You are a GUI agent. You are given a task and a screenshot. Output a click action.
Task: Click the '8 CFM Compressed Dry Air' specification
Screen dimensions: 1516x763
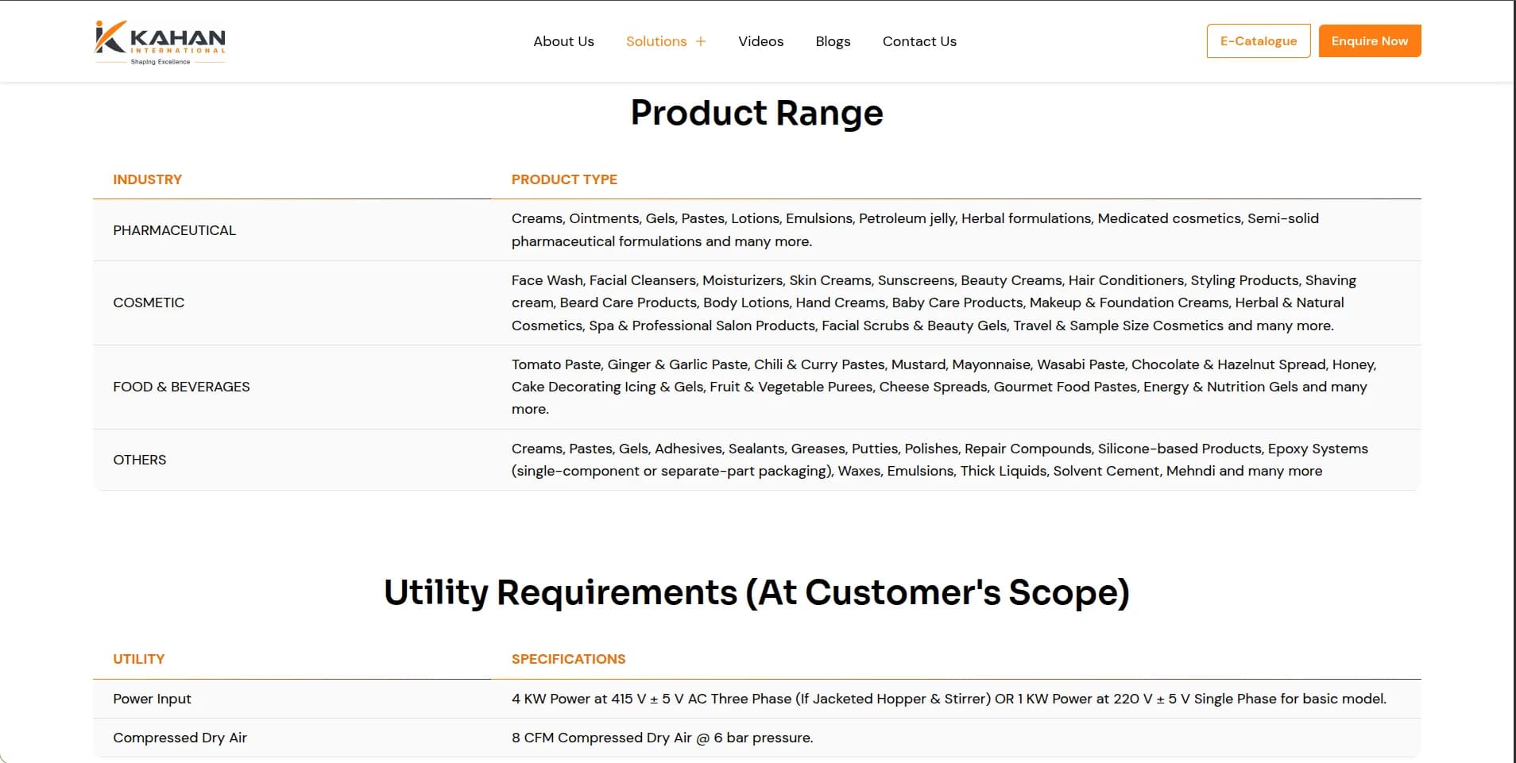(x=663, y=738)
